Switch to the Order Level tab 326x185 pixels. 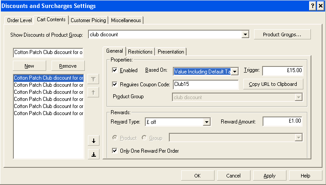click(x=20, y=20)
